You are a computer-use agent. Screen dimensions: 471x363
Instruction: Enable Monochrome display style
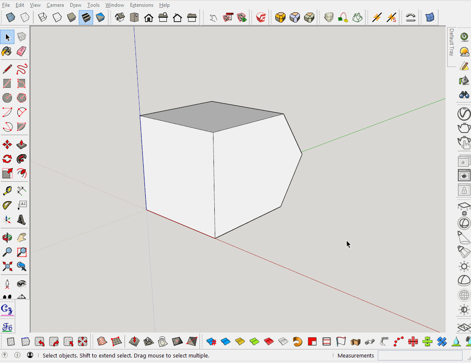[100, 17]
